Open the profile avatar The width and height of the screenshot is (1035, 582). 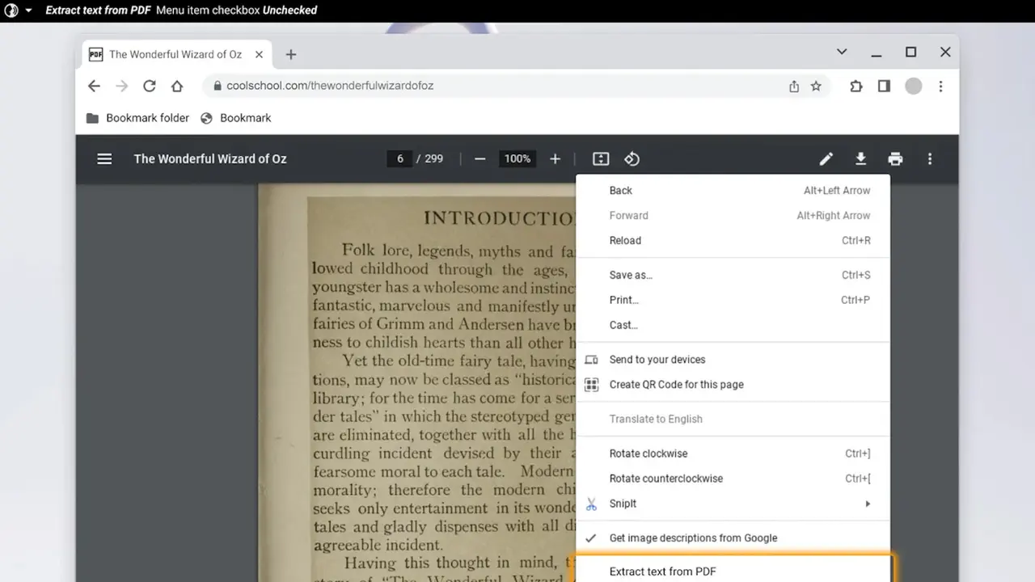(913, 86)
